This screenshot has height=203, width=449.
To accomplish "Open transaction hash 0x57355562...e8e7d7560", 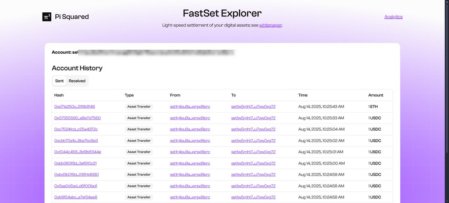I will [x=77, y=118].
